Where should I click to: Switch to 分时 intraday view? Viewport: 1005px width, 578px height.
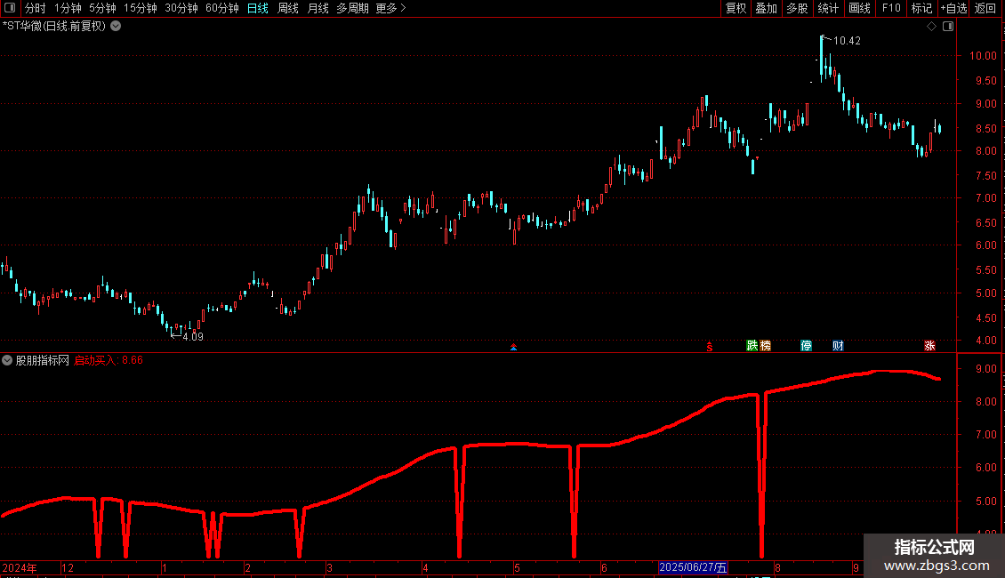click(x=36, y=8)
